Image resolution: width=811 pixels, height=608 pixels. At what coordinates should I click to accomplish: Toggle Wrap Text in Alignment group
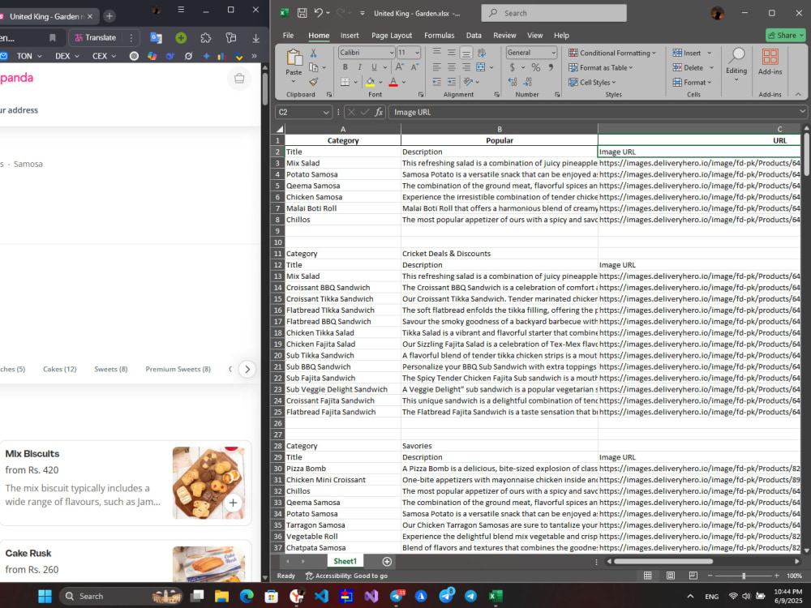click(482, 53)
